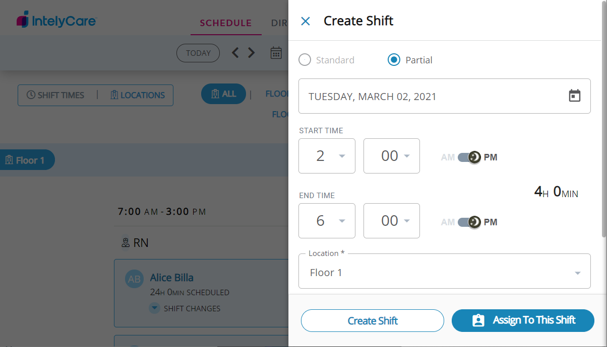Viewport: 607px width, 347px height.
Task: Expand Alice Billa's Shift Changes arrow
Action: coord(155,308)
